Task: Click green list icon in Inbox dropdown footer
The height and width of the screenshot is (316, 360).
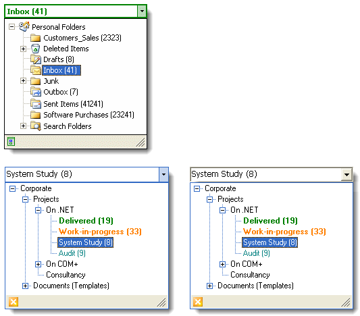Action: (11, 141)
